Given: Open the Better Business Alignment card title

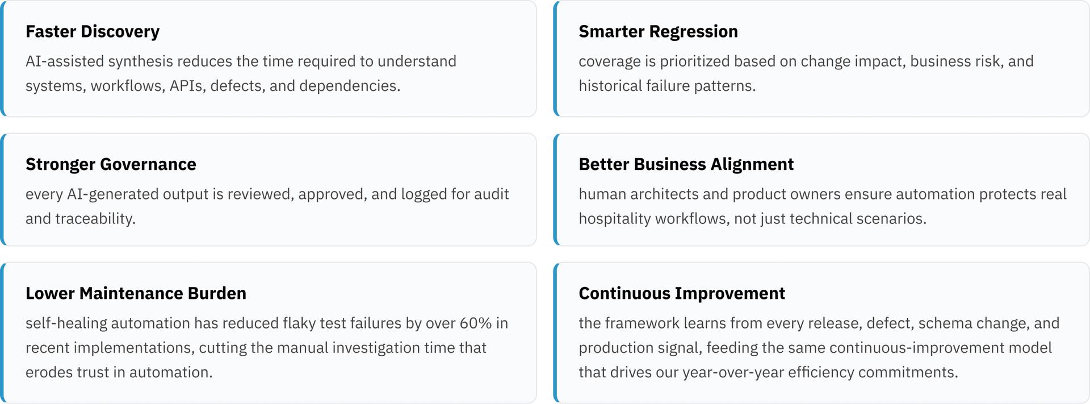Looking at the screenshot, I should [686, 164].
